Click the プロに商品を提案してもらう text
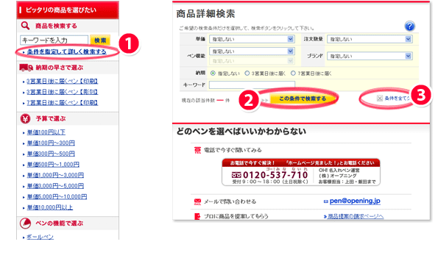 click(236, 216)
